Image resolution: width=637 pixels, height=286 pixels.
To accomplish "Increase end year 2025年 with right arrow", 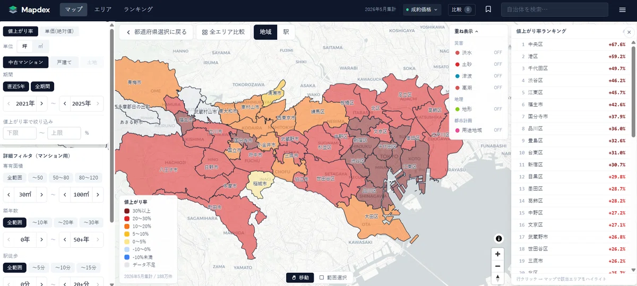I will (98, 103).
